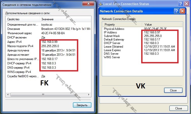
Task: Select the DNS-сервер IPv4 row
Action: point(49,68)
